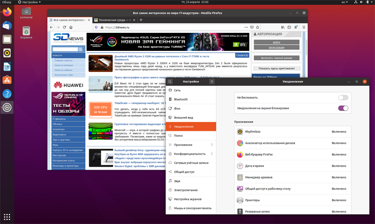This screenshot has height=224, width=375.
Task: Launch Thunderbird mail from the dock
Action: coord(7,25)
